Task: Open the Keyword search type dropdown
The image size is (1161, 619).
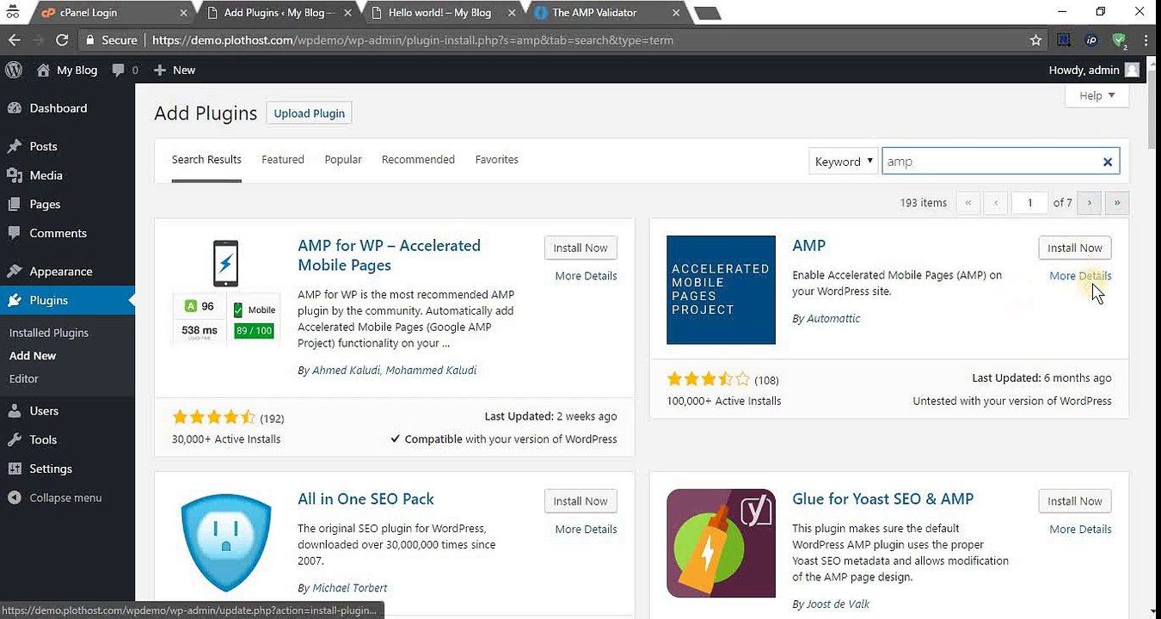Action: coord(843,162)
